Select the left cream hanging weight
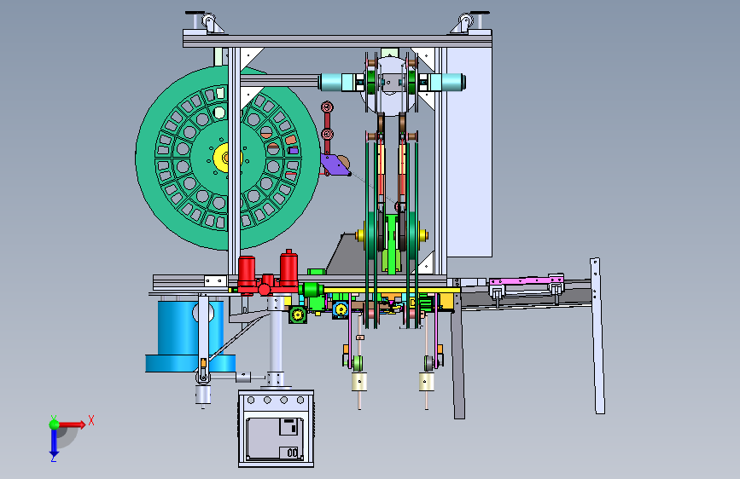740x479 pixels. tap(359, 382)
